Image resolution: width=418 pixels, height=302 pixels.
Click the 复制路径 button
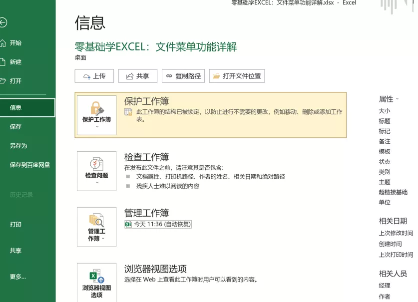183,76
